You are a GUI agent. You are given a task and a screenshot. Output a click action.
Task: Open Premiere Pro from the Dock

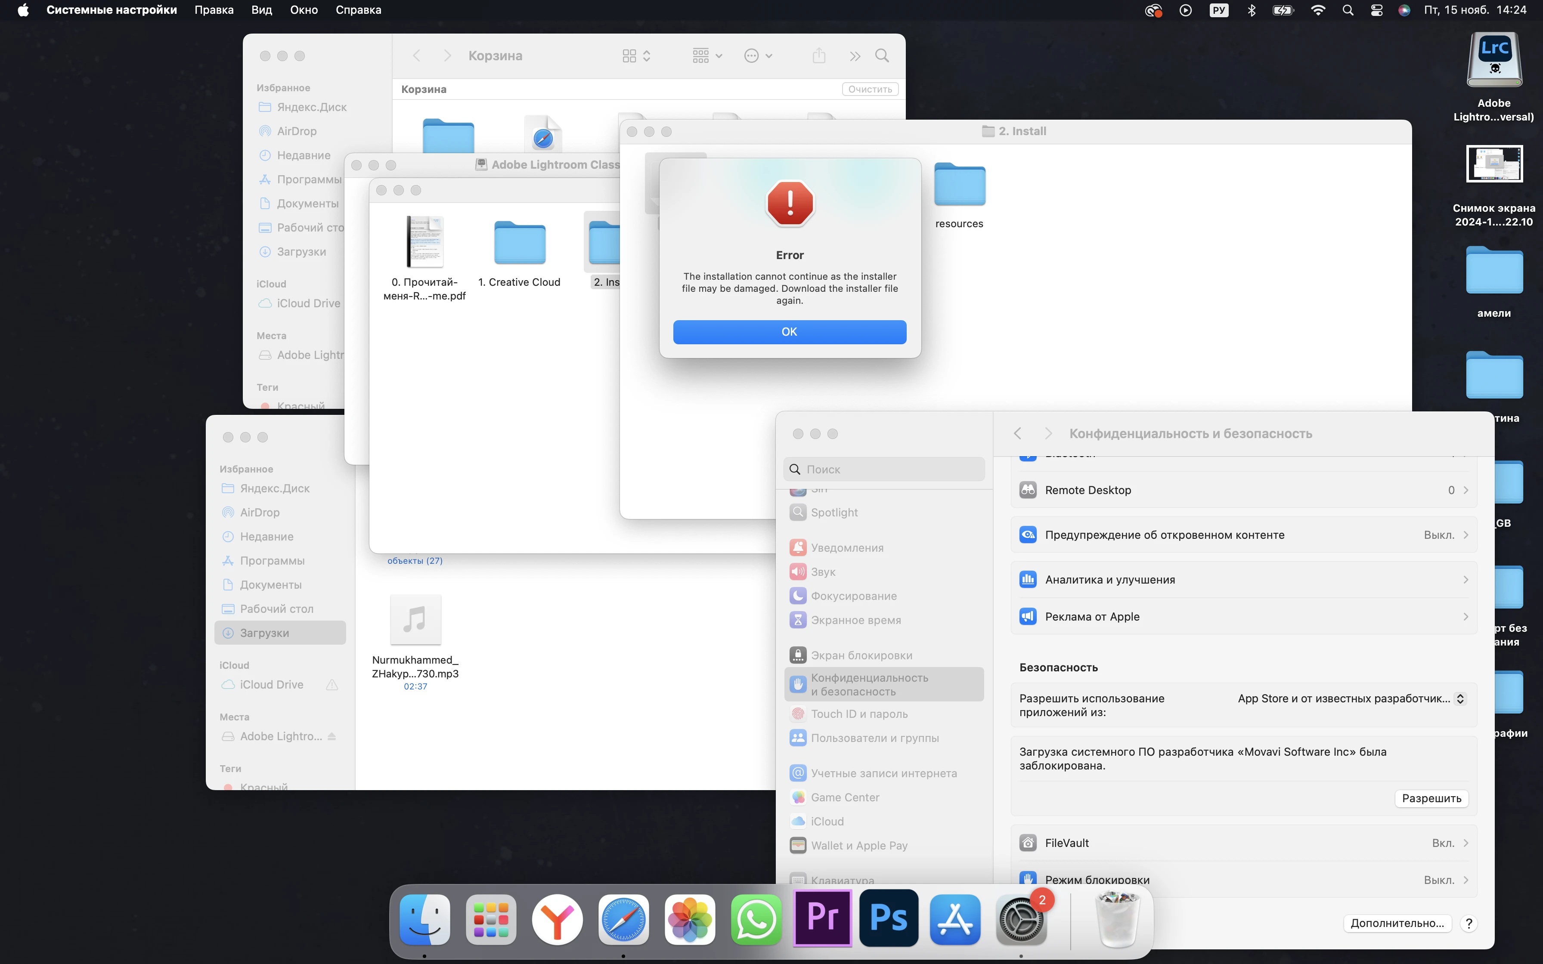822,918
